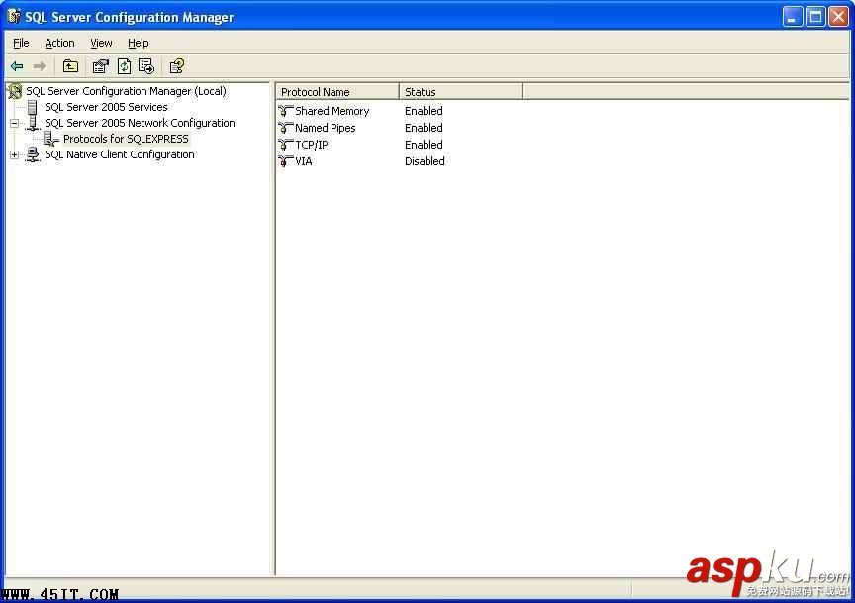Expand the SQL Native Client Configuration node
This screenshot has width=855, height=603.
(x=14, y=155)
